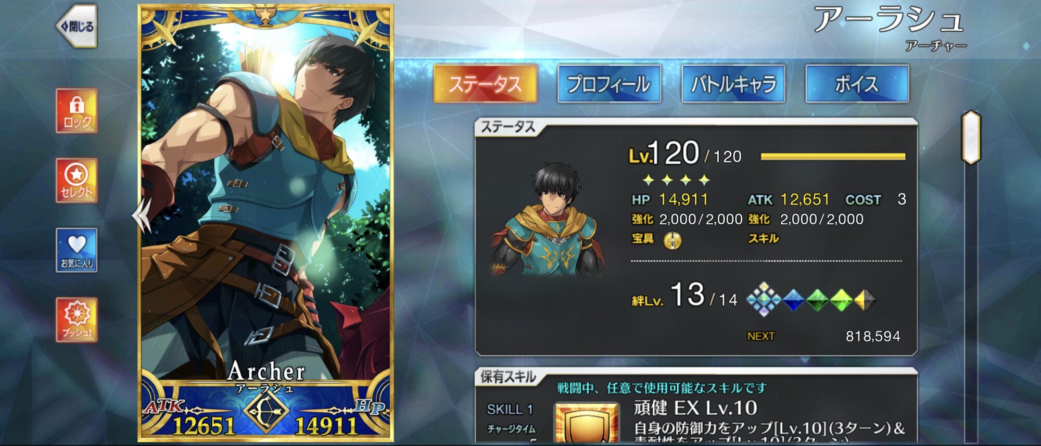Click the scrollbar handle on the right
This screenshot has width=1041, height=446.
971,137
